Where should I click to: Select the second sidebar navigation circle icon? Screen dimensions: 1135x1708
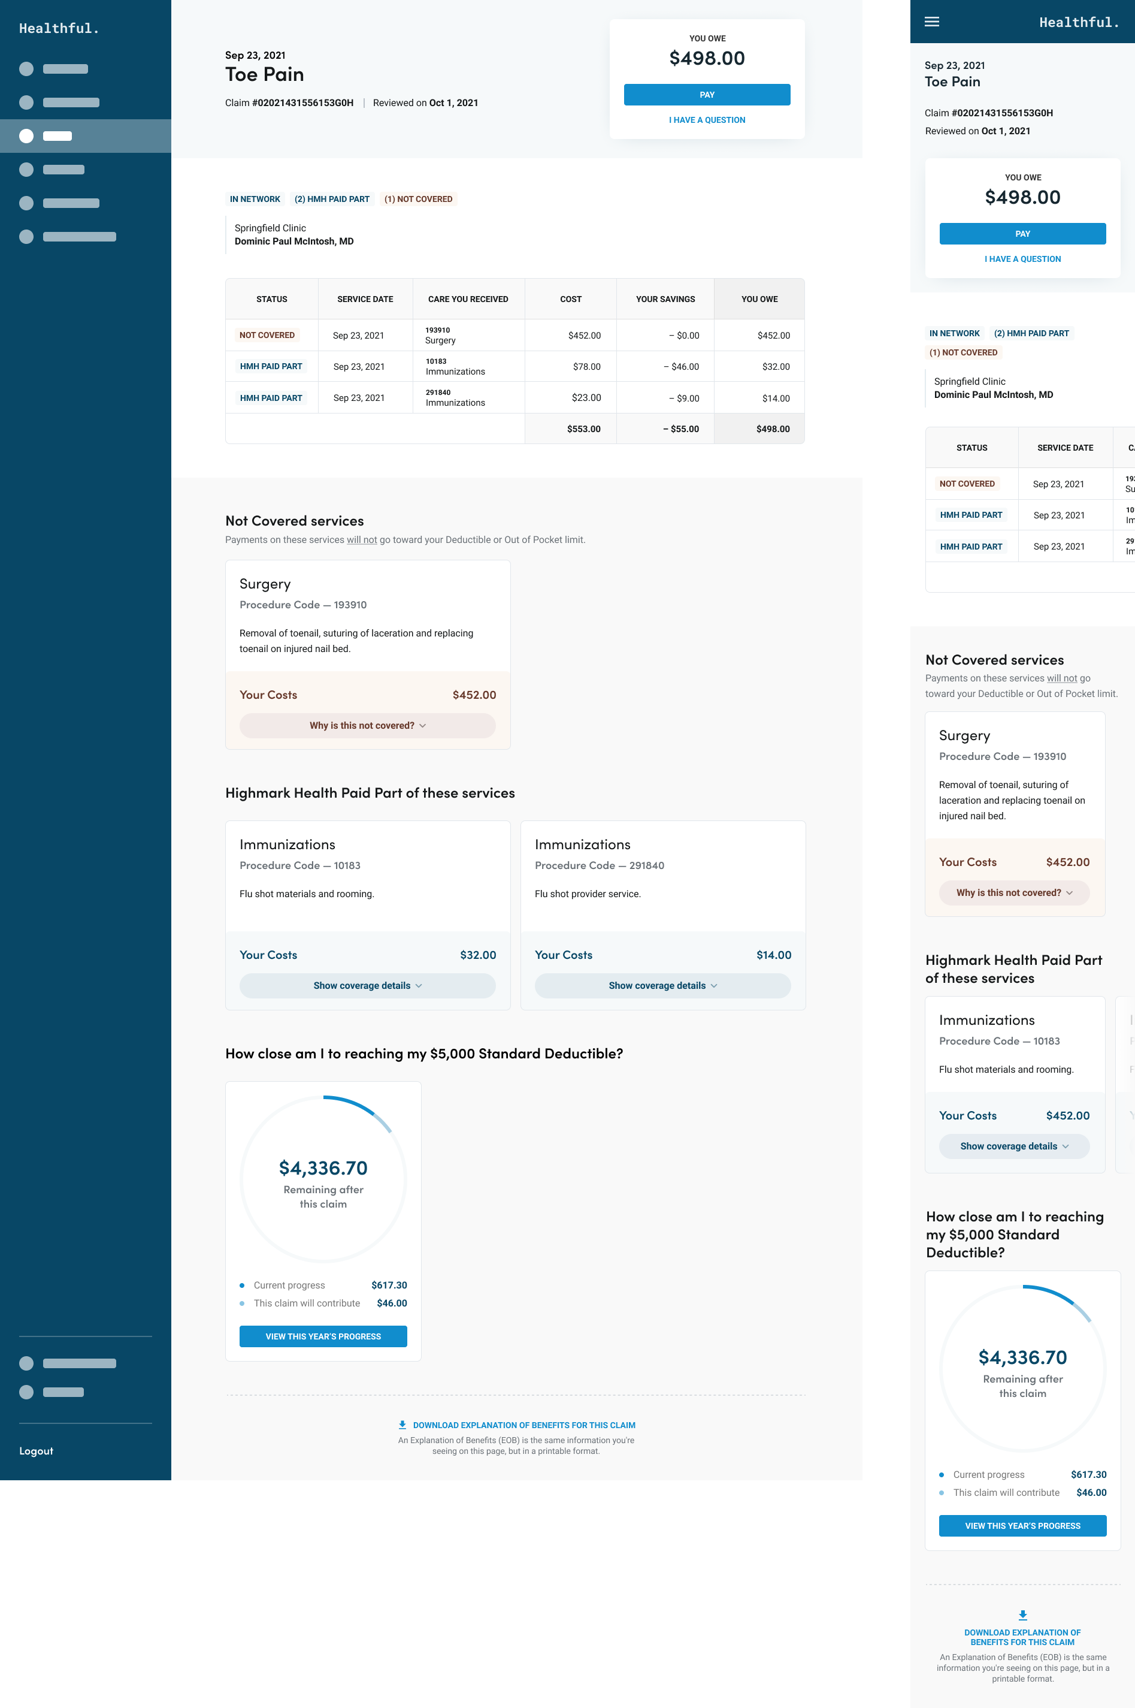click(x=26, y=102)
